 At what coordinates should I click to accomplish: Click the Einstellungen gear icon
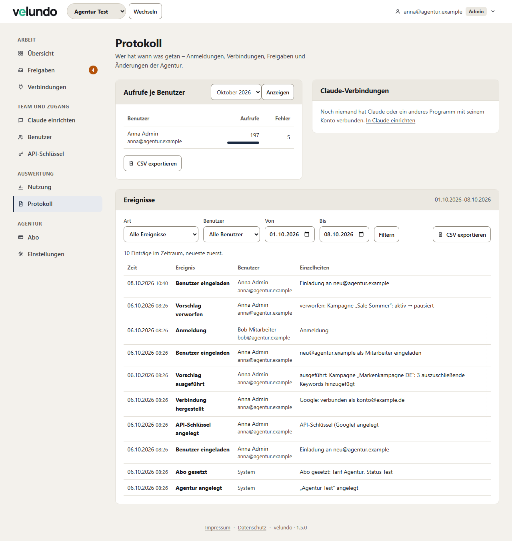pos(21,254)
